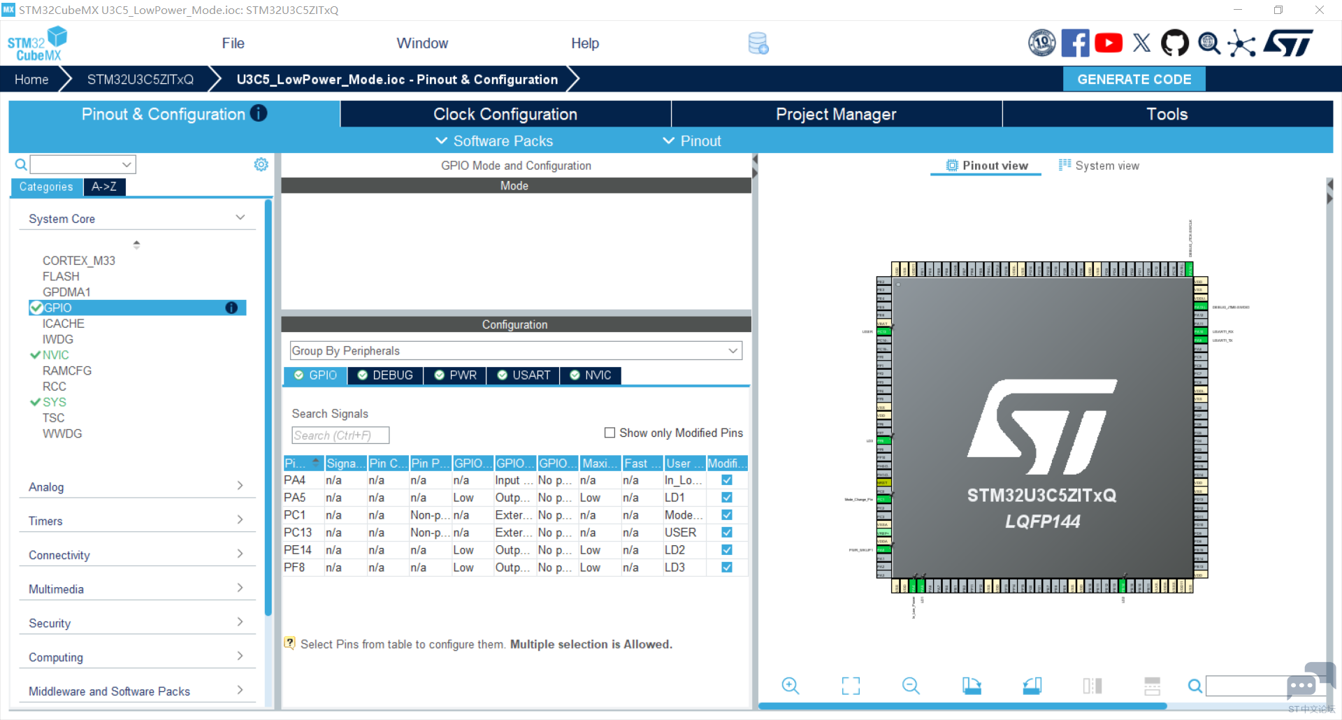The width and height of the screenshot is (1342, 720).
Task: Toggle the Modified checkbox for PC1
Action: (727, 515)
